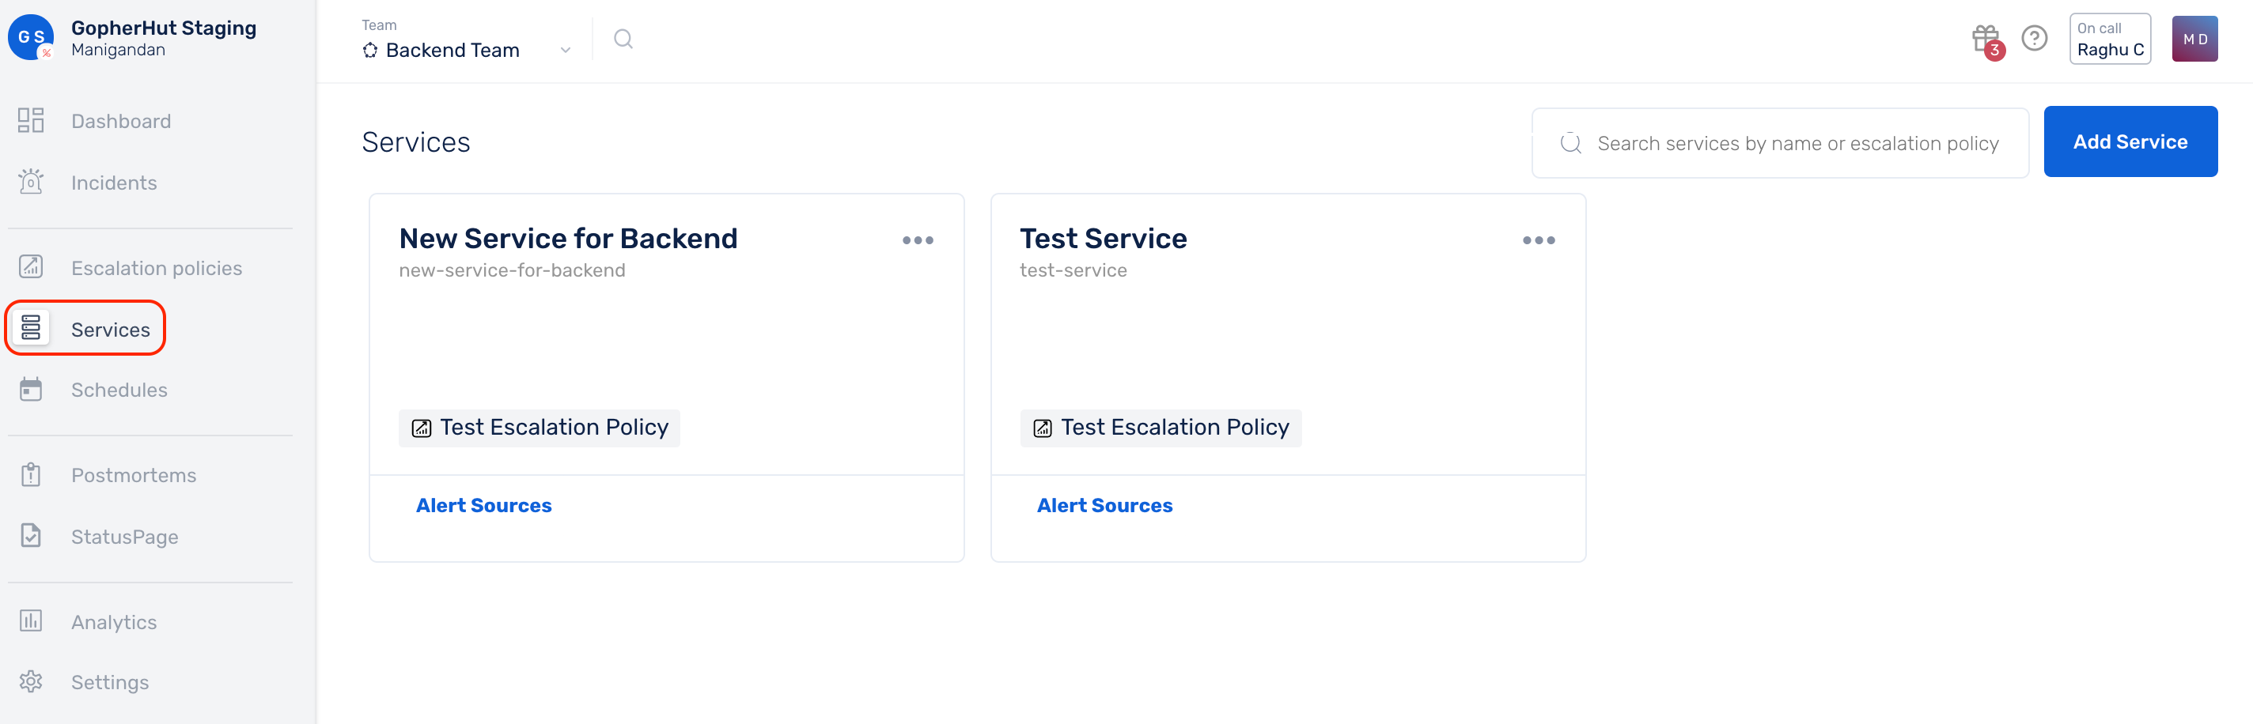Open the gift box notifications icon
The height and width of the screenshot is (724, 2253).
point(1986,40)
